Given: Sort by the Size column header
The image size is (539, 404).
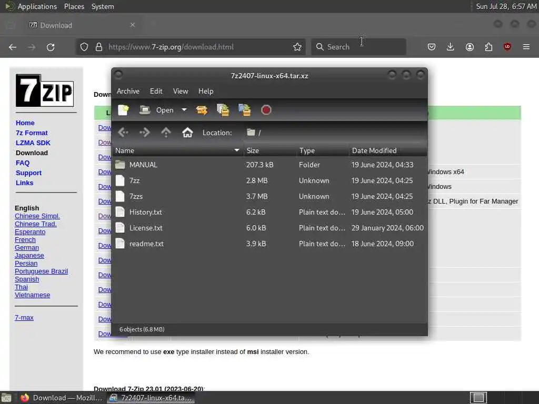Looking at the screenshot, I should [x=270, y=150].
